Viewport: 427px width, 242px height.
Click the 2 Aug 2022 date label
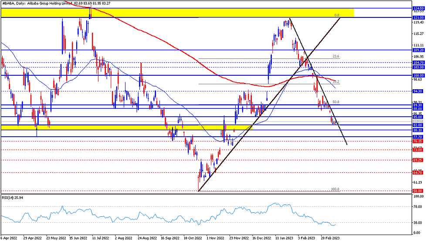123,238
